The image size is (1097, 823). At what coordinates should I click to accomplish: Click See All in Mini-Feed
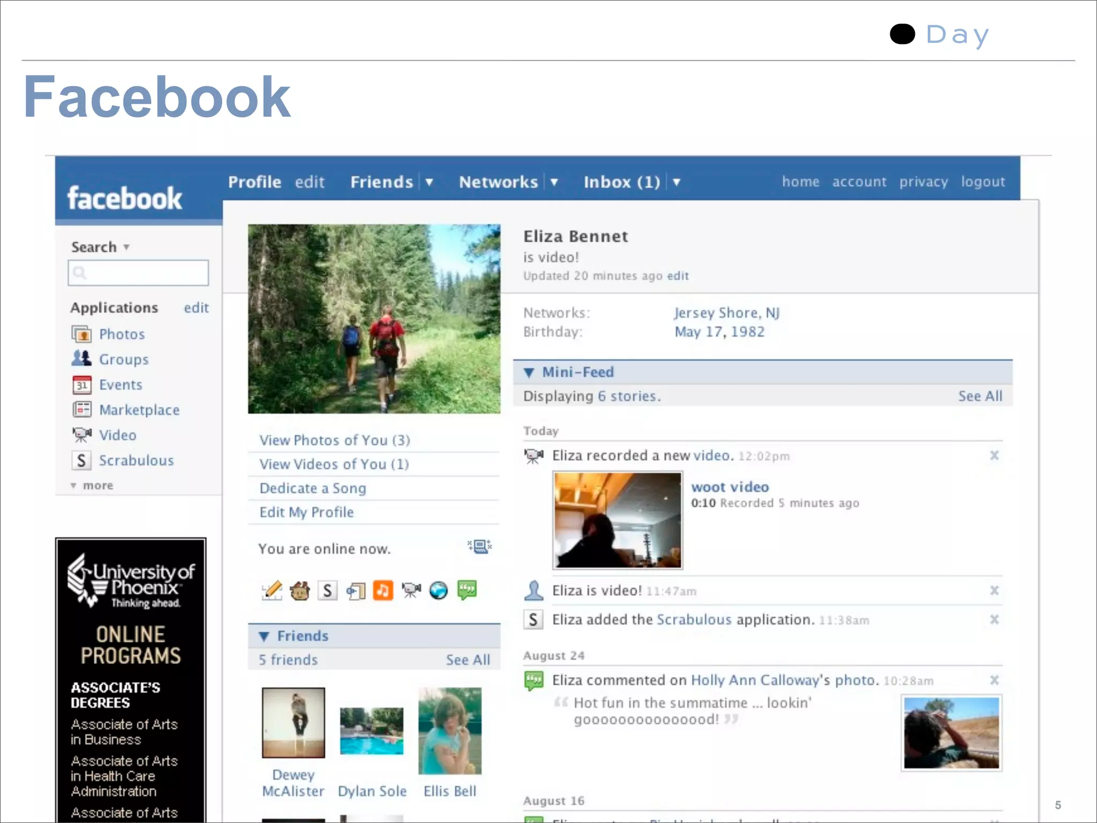pos(980,396)
